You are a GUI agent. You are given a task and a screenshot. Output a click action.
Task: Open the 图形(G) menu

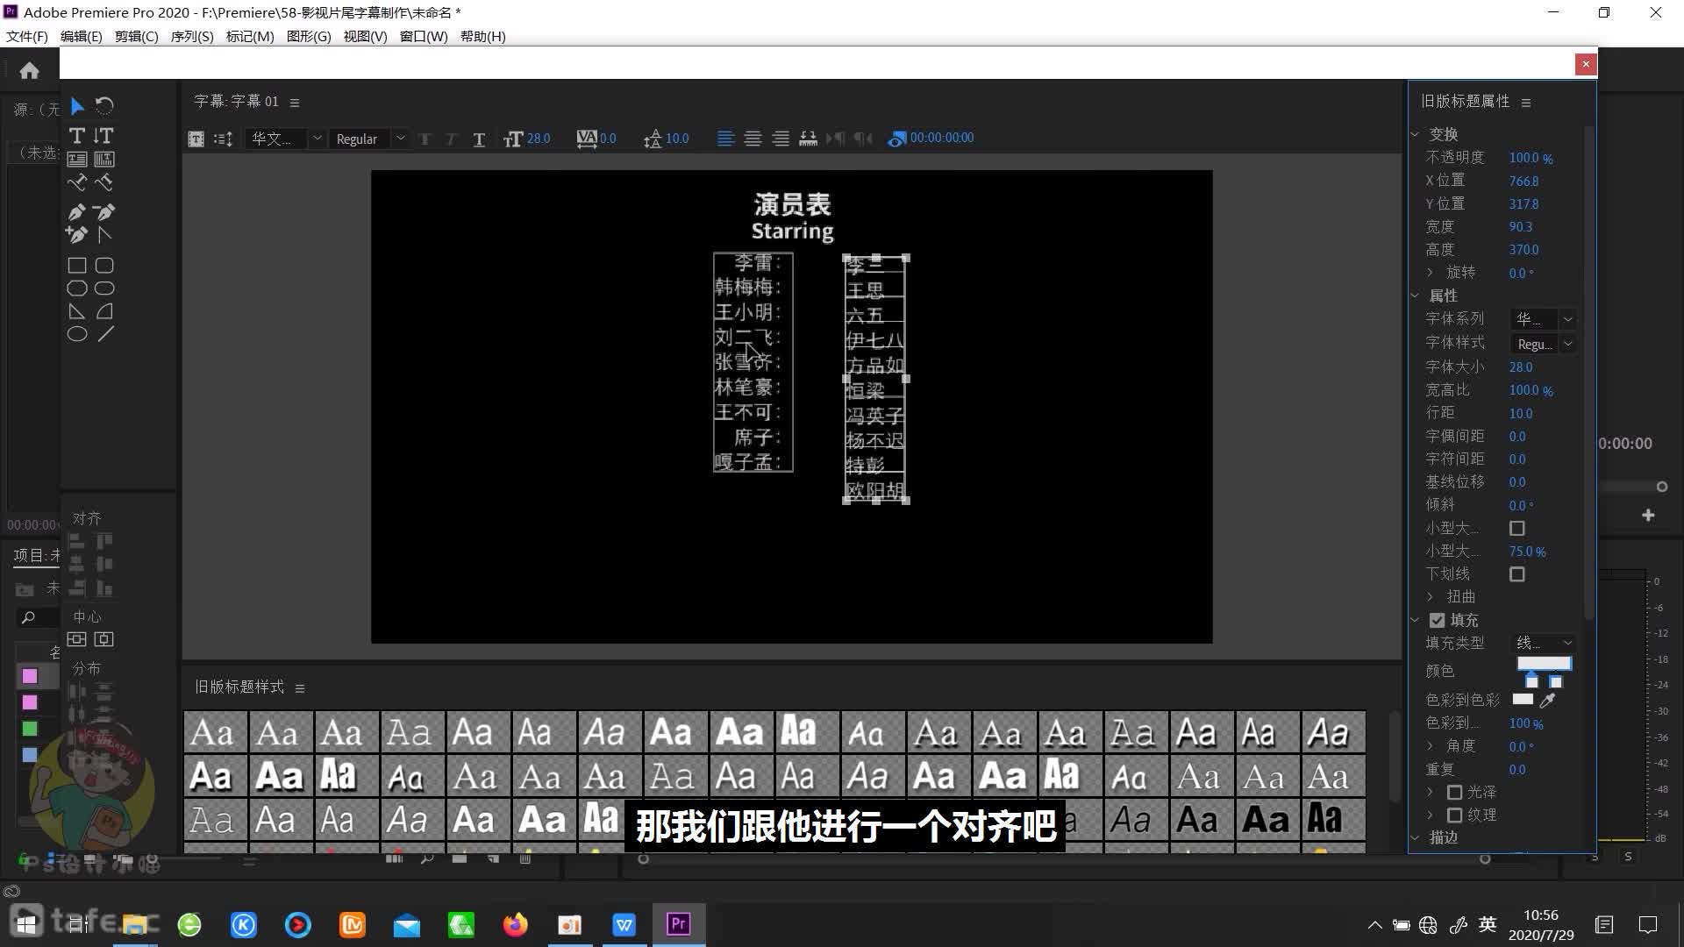tap(309, 36)
